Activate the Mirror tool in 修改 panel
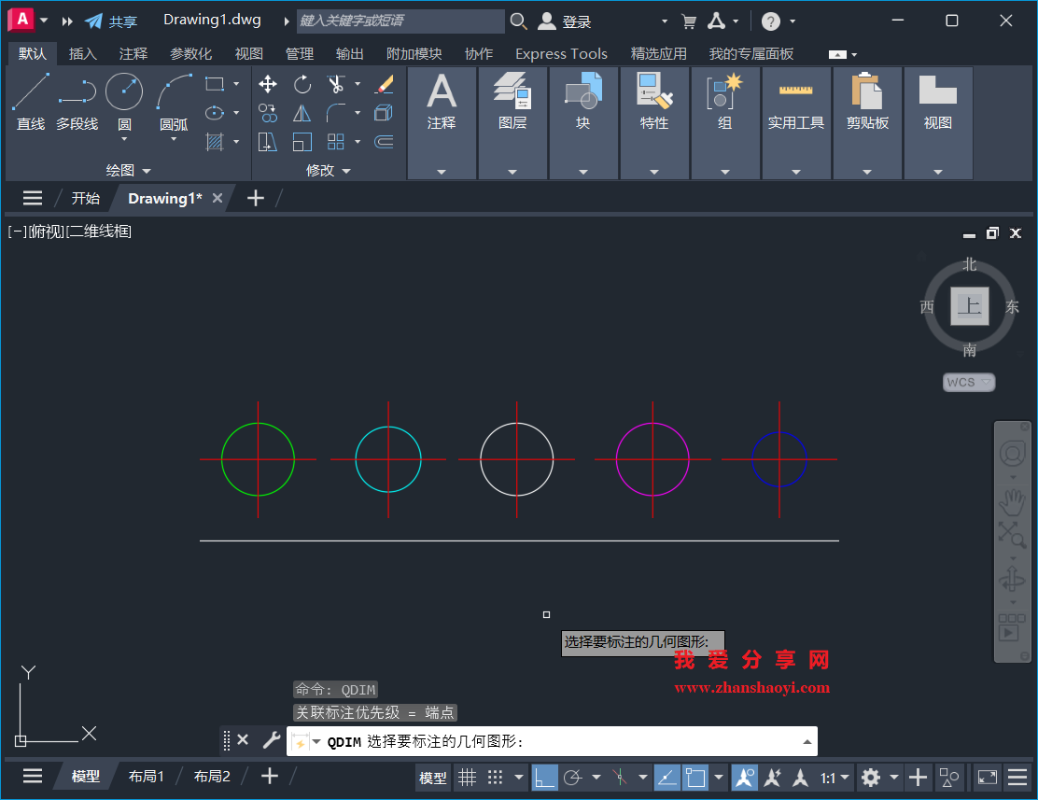Viewport: 1038px width, 800px height. [302, 113]
